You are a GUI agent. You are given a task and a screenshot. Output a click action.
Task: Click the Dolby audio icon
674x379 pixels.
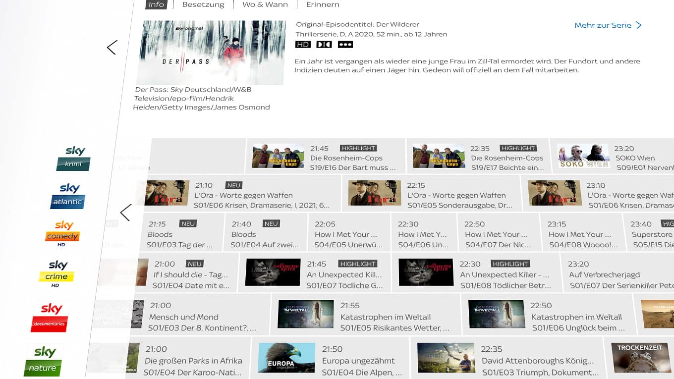pos(324,45)
